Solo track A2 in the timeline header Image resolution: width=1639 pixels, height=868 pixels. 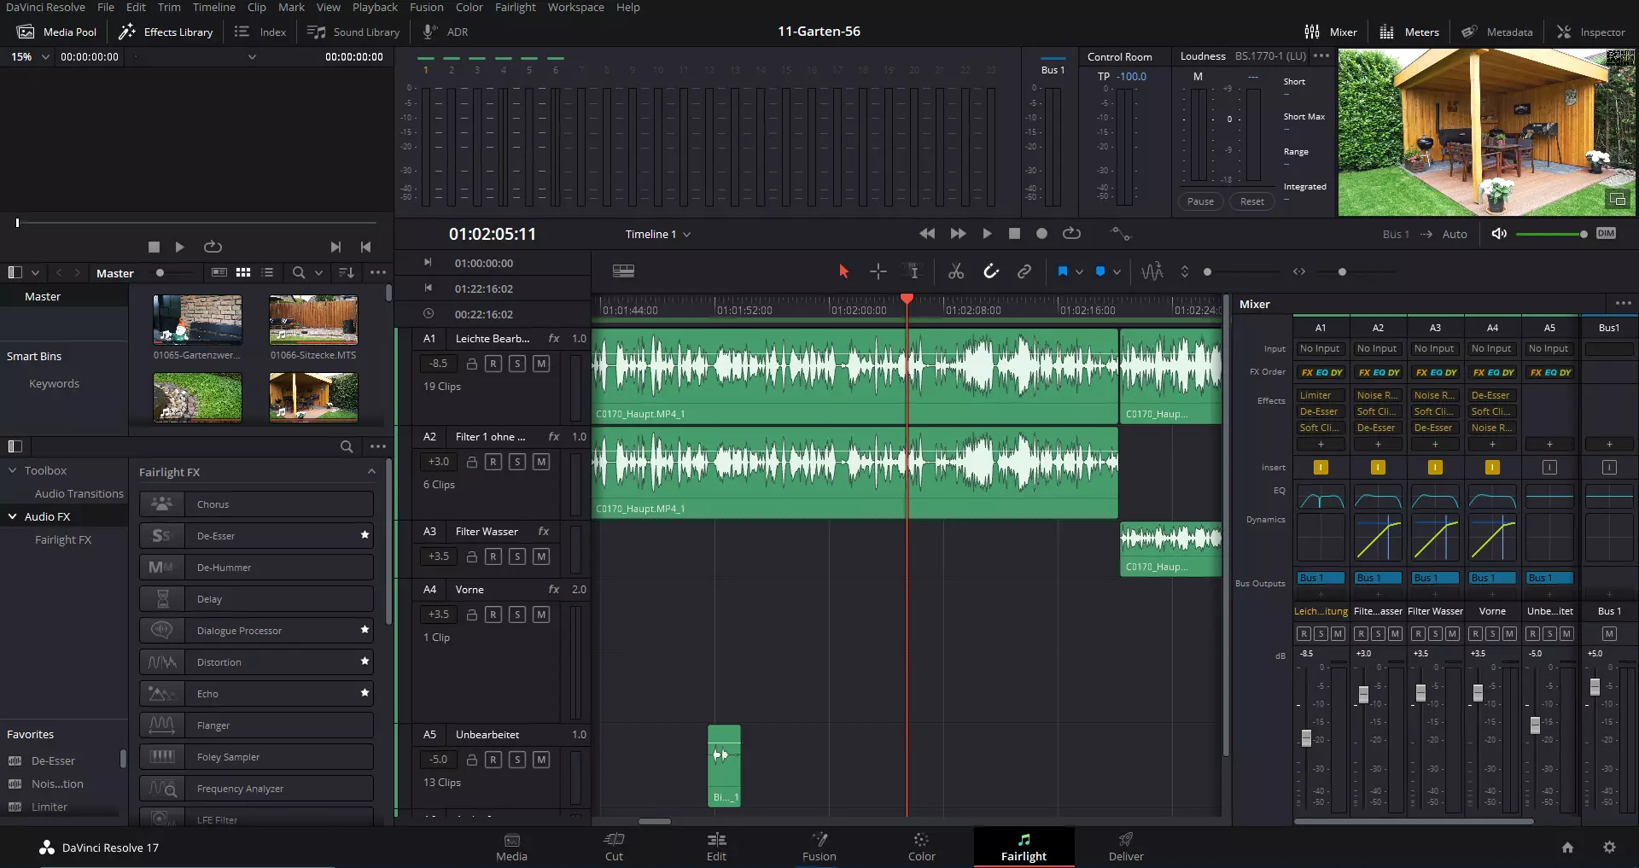(x=517, y=462)
